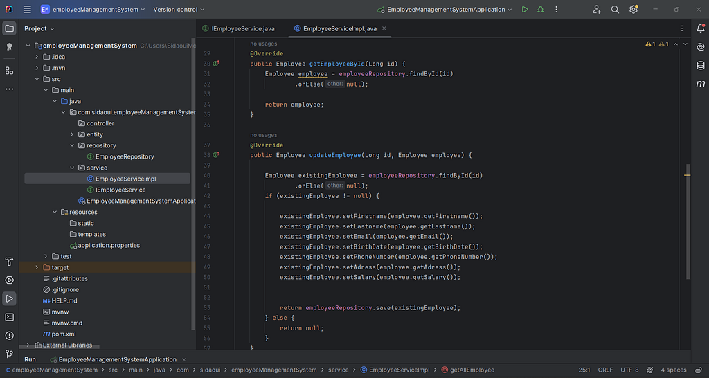709x378 pixels.
Task: Open the Run tool window icon
Action: (x=9, y=298)
